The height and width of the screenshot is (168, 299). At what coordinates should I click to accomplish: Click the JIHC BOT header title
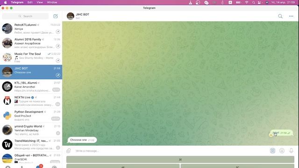click(82, 14)
